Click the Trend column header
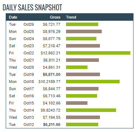 point(71,17)
